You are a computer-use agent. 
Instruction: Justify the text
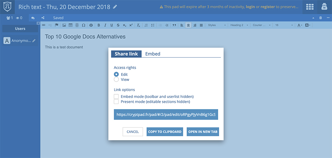coord(201,25)
